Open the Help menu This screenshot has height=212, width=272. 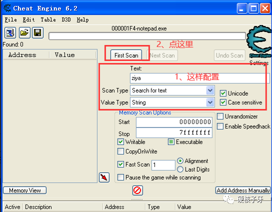point(82,19)
